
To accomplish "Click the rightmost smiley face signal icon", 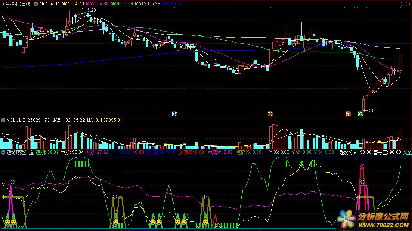I will [x=205, y=222].
